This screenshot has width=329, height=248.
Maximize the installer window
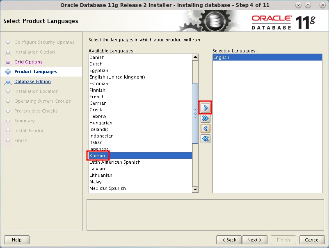click(x=308, y=5)
